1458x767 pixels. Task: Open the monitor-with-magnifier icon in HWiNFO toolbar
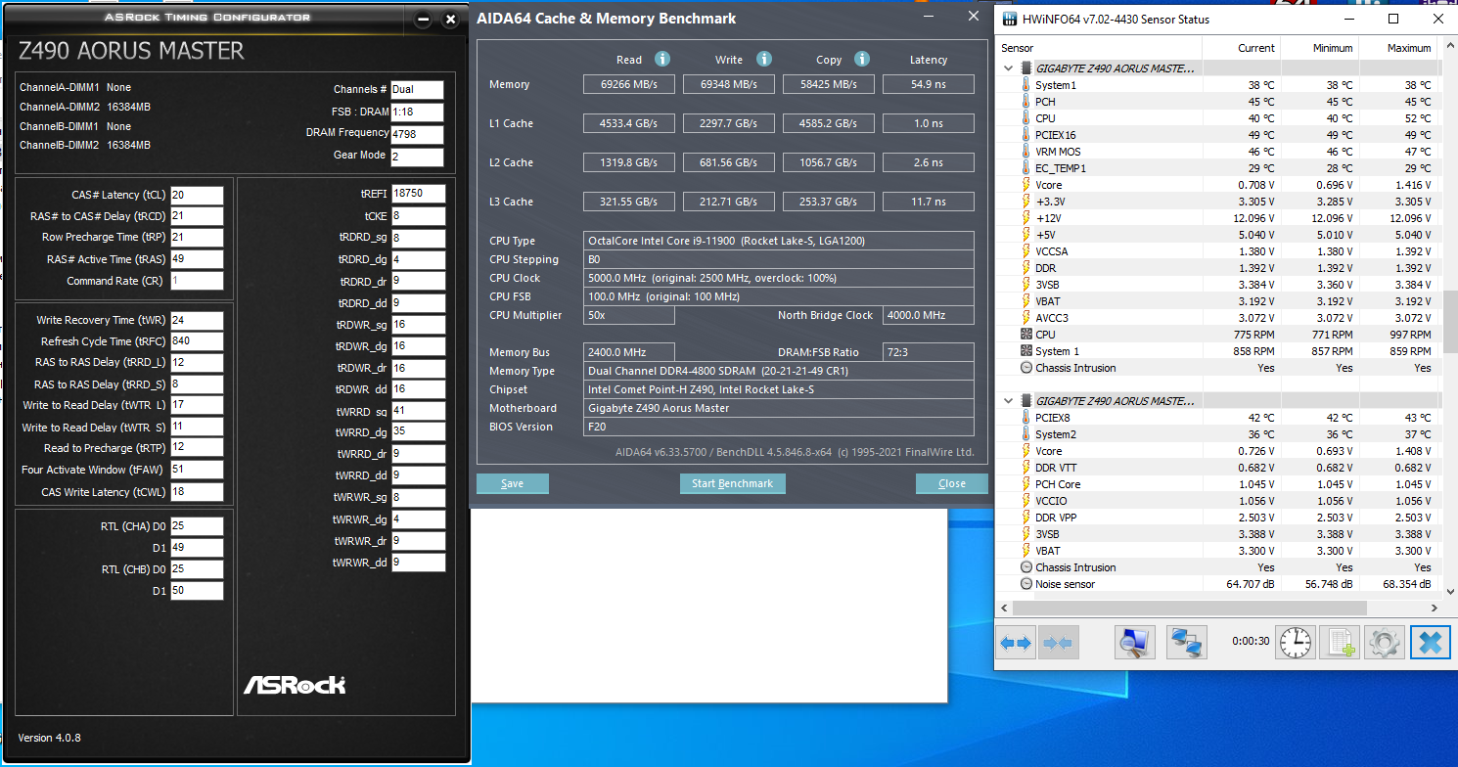point(1134,643)
